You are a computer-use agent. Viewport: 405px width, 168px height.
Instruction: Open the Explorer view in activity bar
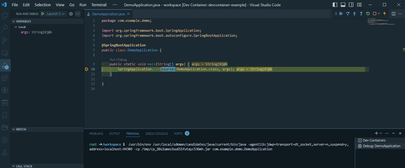coord(5,16)
